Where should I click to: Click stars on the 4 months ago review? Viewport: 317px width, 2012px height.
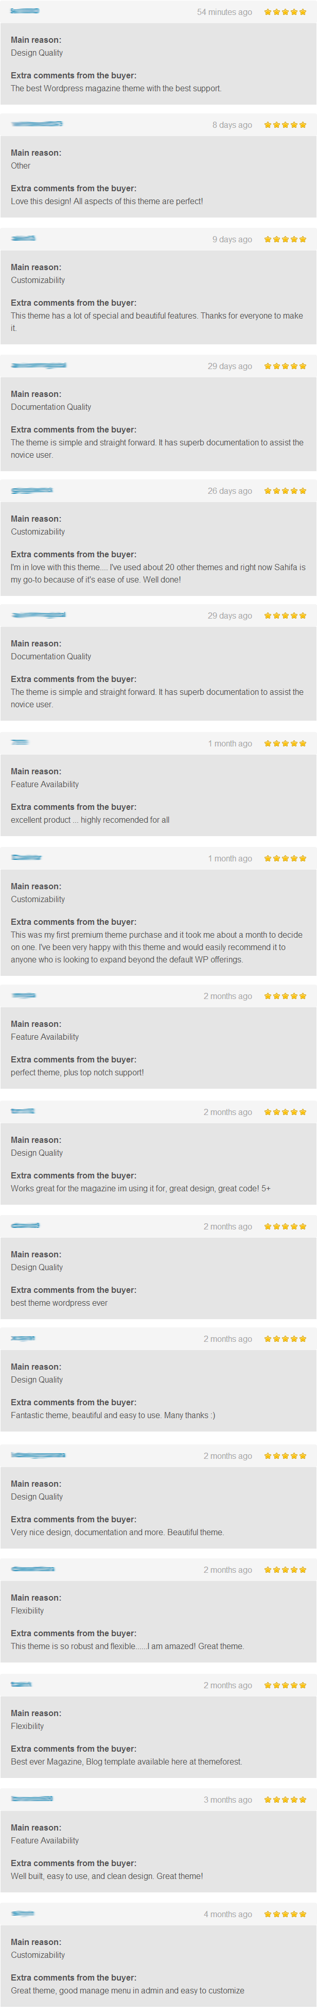285,1914
